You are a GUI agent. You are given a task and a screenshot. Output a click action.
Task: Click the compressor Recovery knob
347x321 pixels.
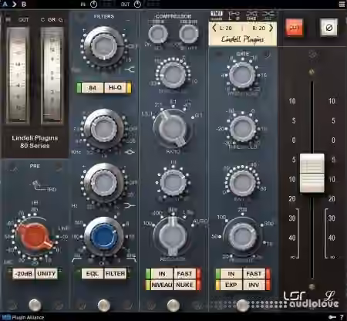tap(173, 236)
